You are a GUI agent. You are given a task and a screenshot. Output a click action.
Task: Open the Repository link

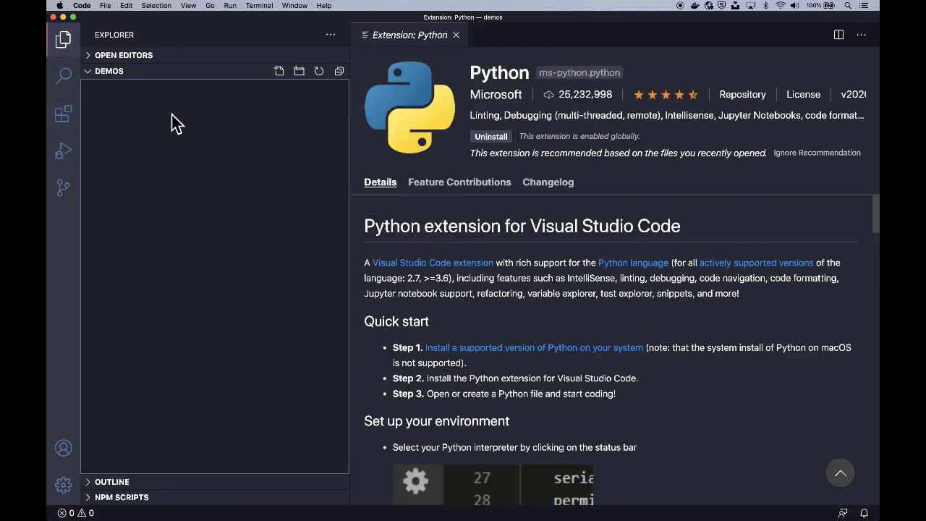(x=742, y=95)
